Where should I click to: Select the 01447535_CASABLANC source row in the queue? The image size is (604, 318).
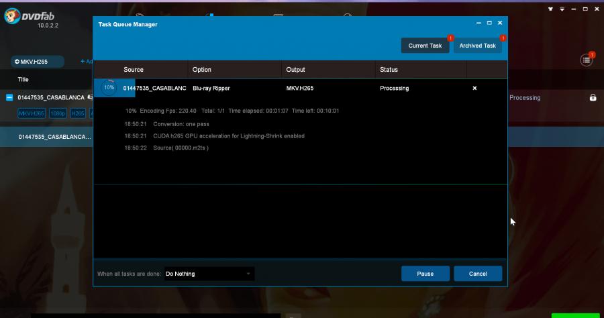point(154,88)
